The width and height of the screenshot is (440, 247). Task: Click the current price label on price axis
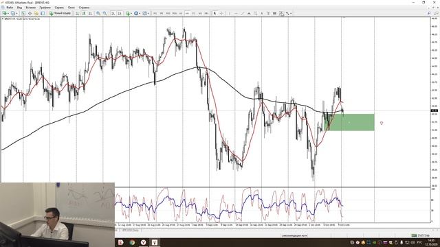(434, 110)
